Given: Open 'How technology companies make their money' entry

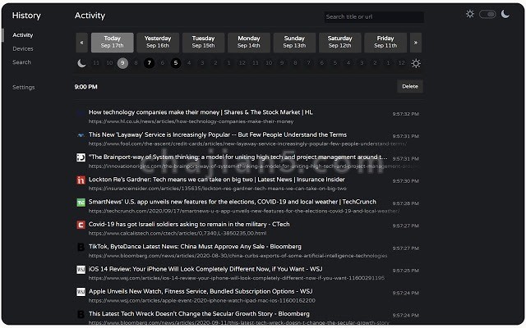Looking at the screenshot, I should point(201,112).
